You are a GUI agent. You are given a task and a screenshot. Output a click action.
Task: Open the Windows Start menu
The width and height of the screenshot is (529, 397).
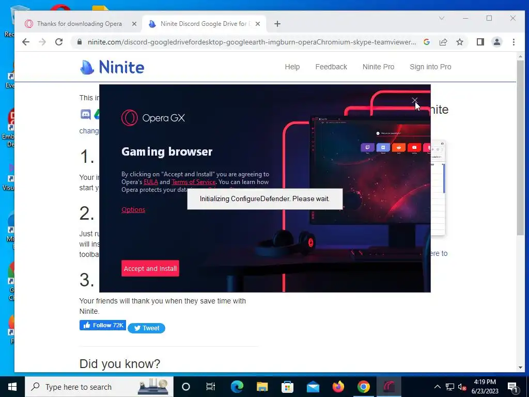tap(12, 387)
